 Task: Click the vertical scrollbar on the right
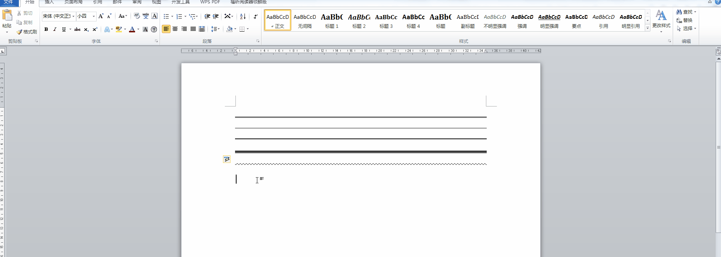[x=718, y=147]
